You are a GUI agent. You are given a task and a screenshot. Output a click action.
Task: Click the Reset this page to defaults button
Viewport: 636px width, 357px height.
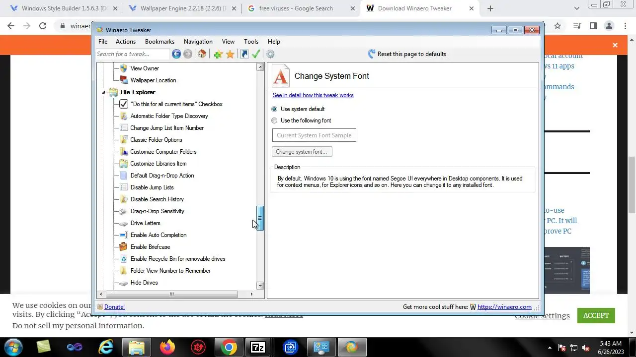(407, 54)
